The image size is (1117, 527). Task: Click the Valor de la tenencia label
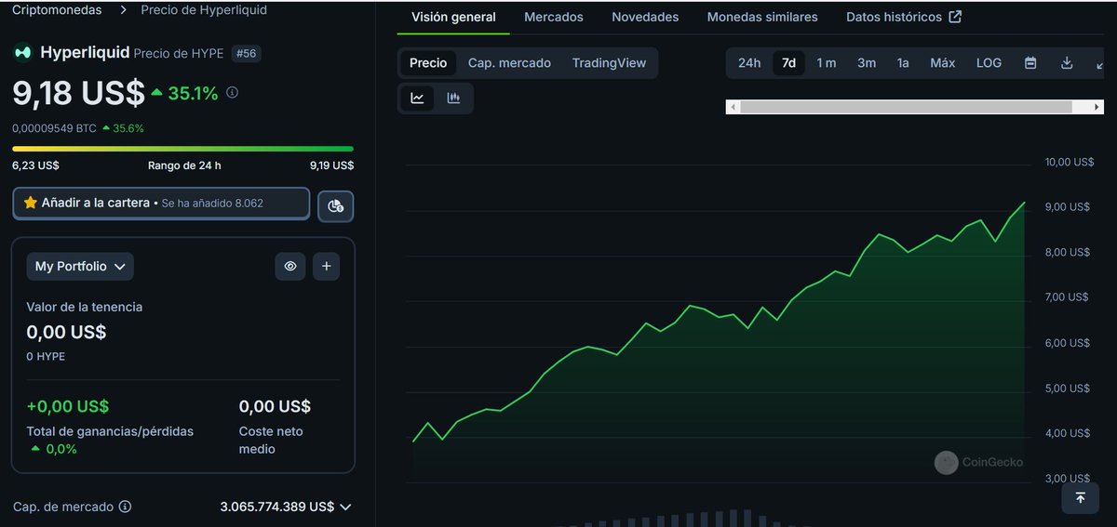tap(85, 307)
